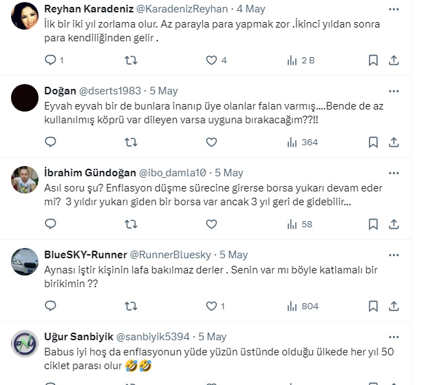The image size is (426, 385).
Task: Open the @RunnerBluesky profile handle link
Action: click(x=171, y=255)
